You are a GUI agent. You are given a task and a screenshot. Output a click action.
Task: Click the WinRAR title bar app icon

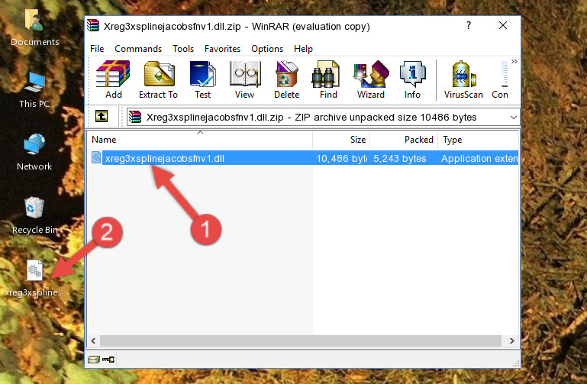93,26
